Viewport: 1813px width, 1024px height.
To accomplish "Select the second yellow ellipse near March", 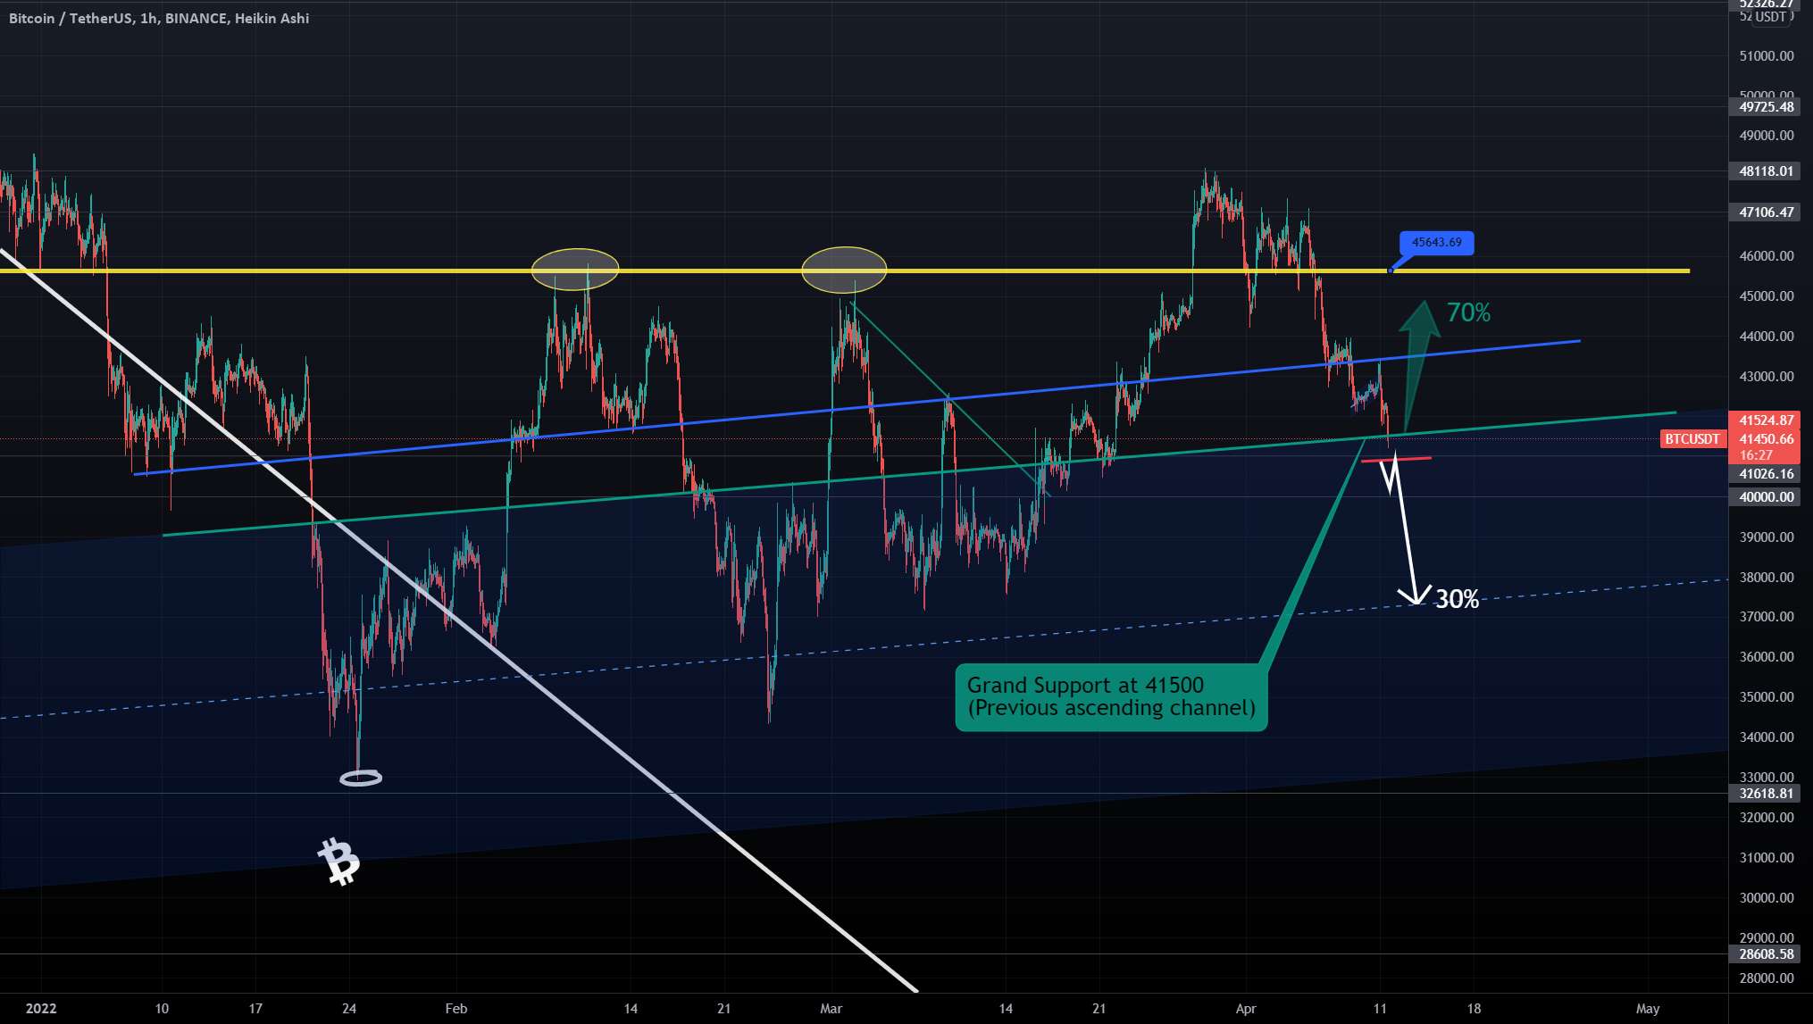I will 844,270.
